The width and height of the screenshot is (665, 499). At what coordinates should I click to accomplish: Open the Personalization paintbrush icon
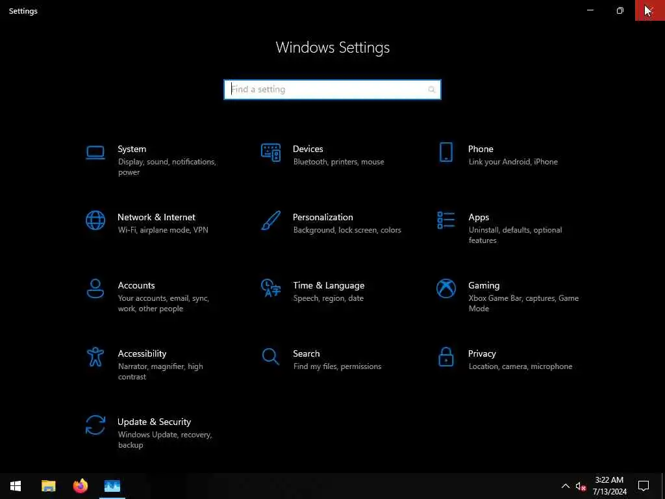click(x=271, y=221)
